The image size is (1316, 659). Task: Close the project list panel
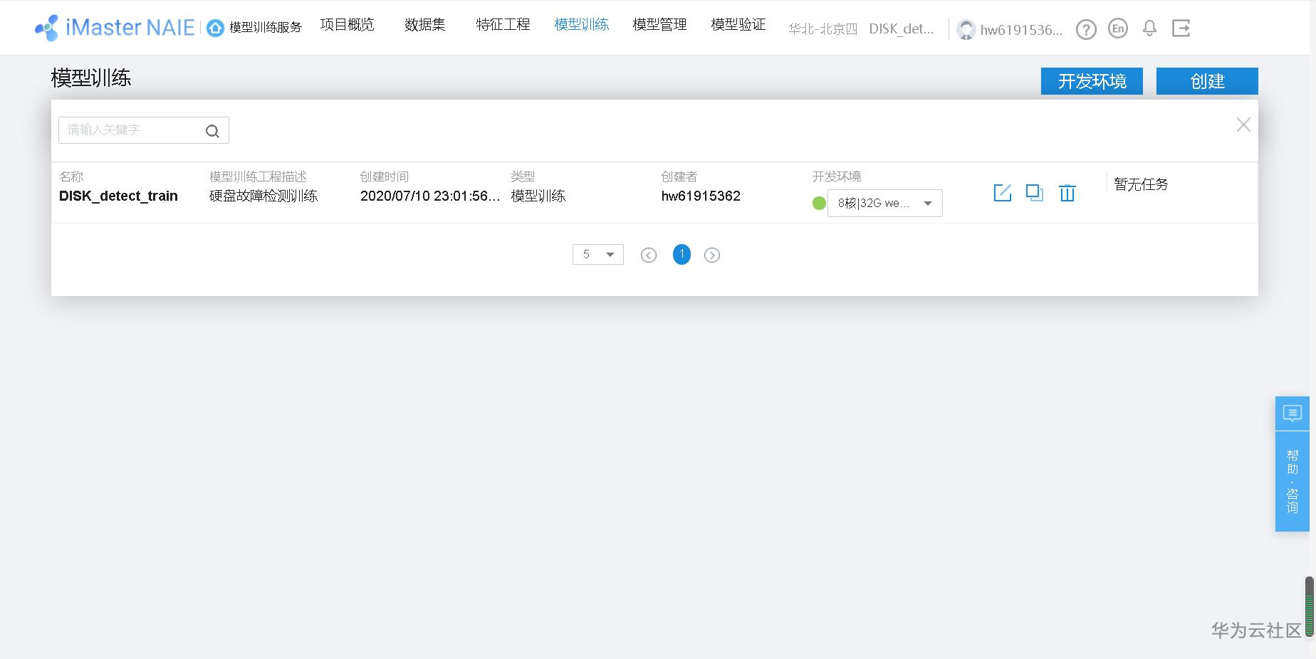pos(1243,125)
